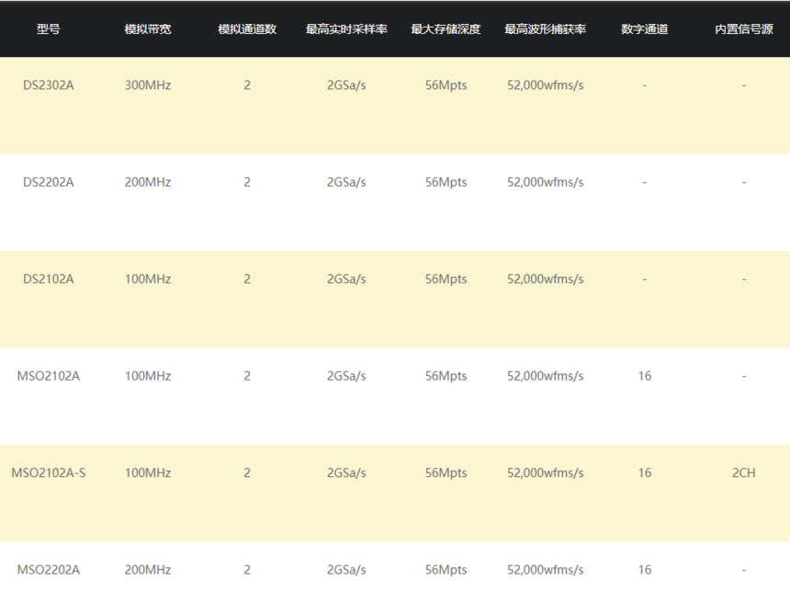The image size is (790, 613).
Task: Click the 数字通道 column header
Action: pyautogui.click(x=644, y=29)
